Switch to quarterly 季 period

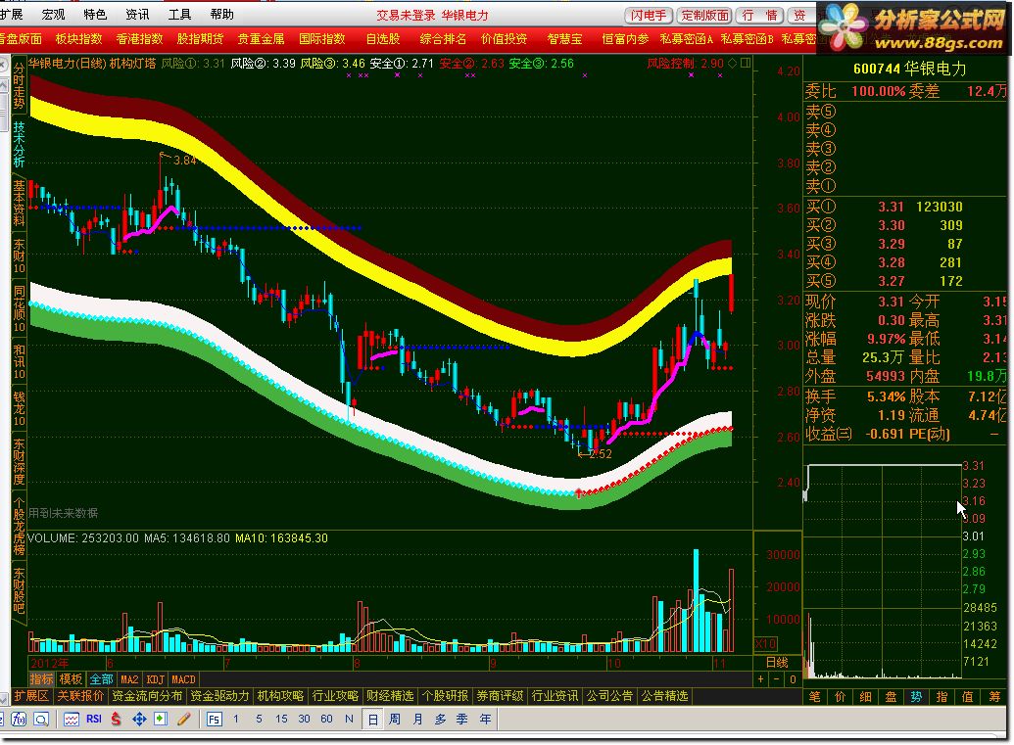[462, 720]
